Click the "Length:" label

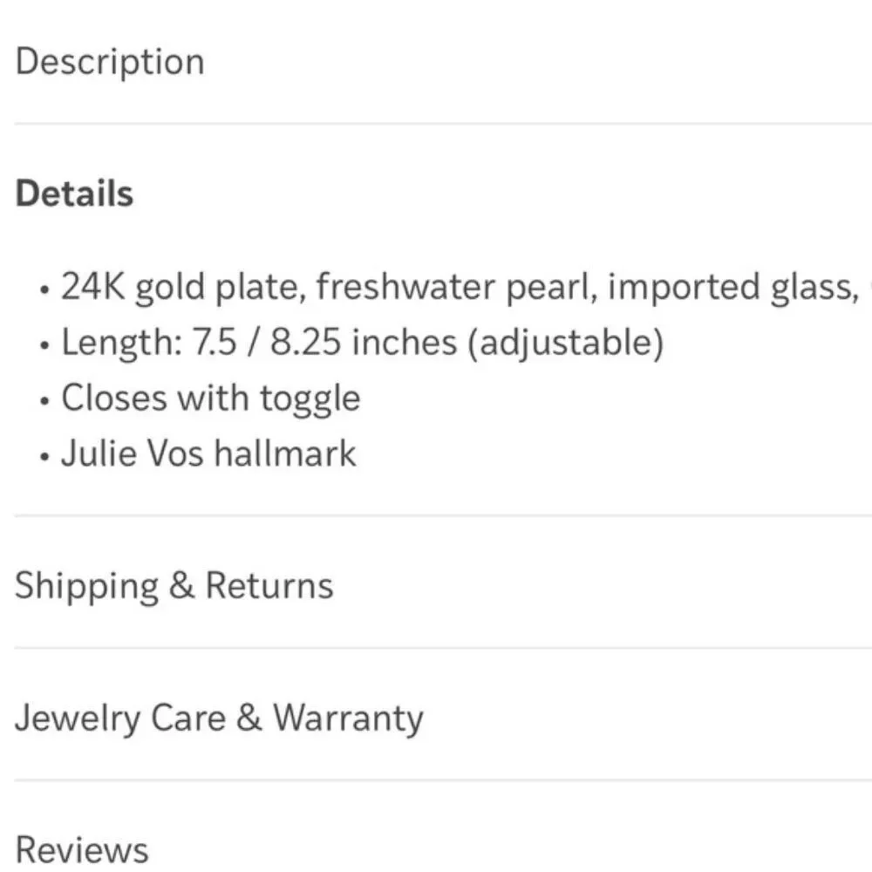[x=116, y=343]
